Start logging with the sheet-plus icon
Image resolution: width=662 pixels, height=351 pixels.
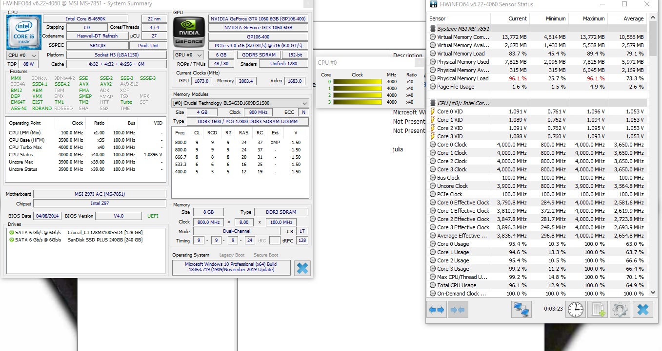click(x=598, y=309)
